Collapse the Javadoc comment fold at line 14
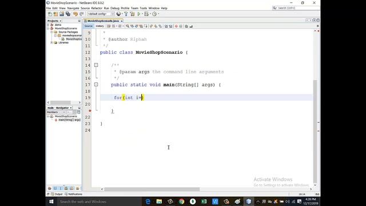This screenshot has width=366, height=206. 96,65
